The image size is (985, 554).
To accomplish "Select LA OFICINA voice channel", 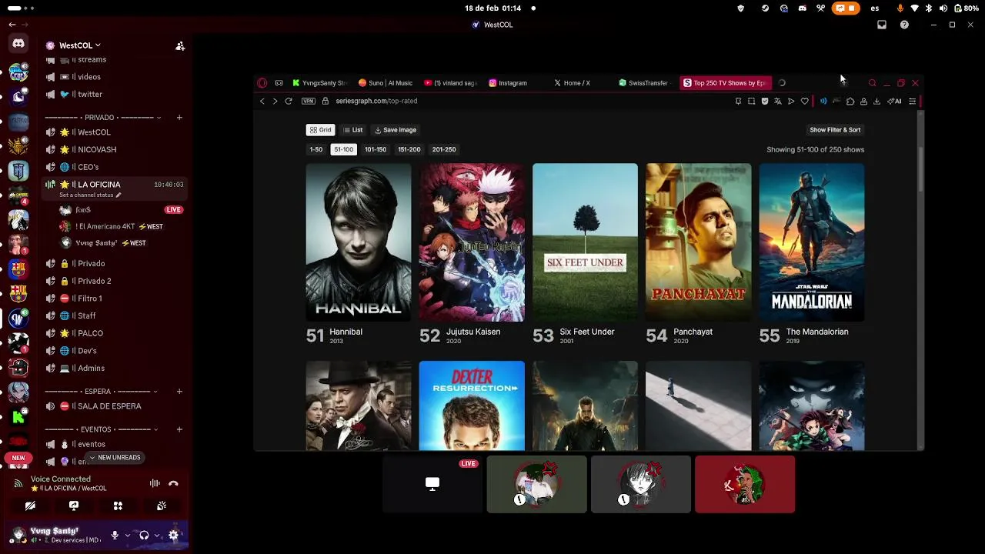I will coord(114,185).
